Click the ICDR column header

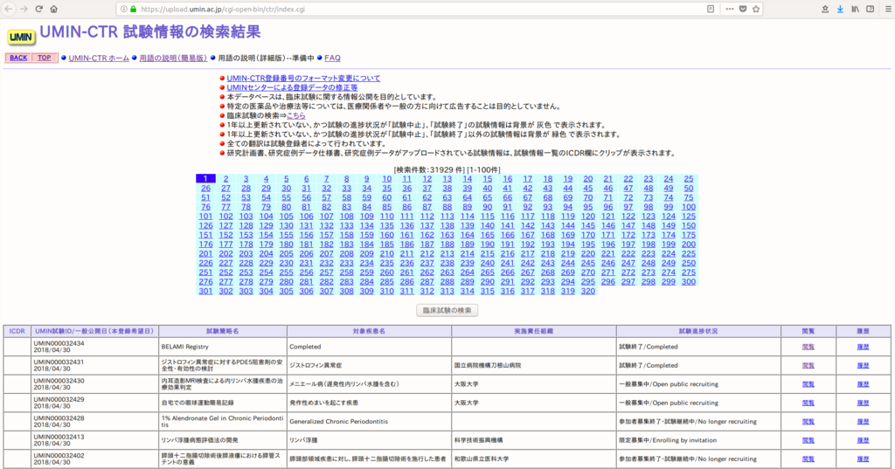click(x=17, y=331)
